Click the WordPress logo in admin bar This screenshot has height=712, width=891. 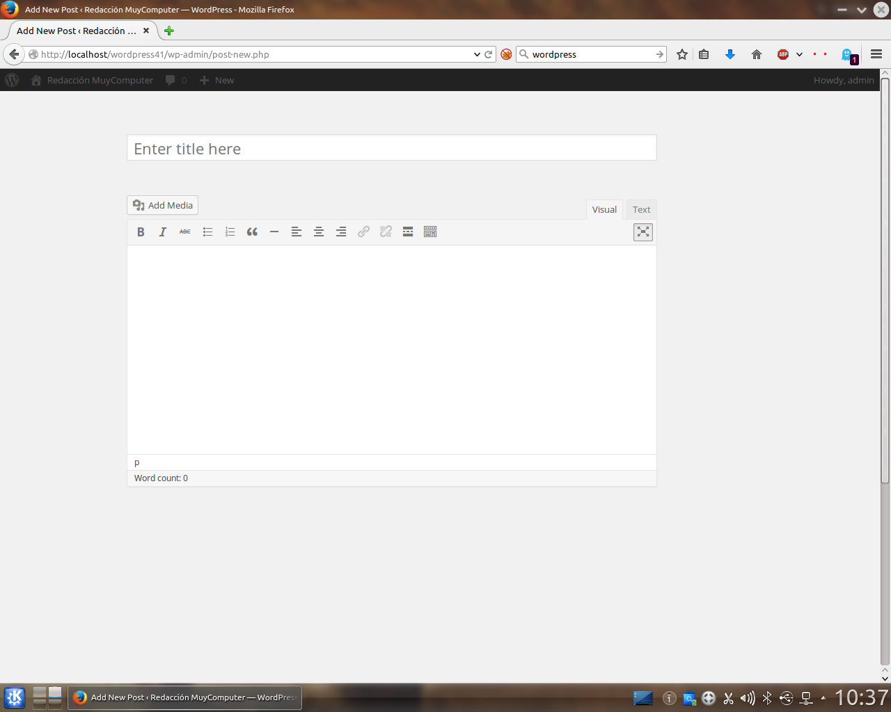[x=11, y=80]
